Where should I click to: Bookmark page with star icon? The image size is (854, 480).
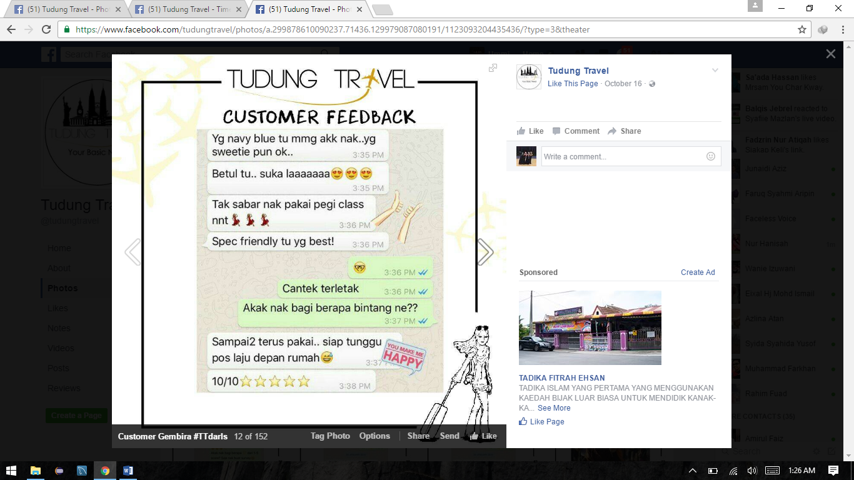click(x=802, y=29)
